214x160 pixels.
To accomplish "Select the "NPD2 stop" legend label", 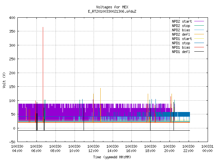I will (181, 26).
